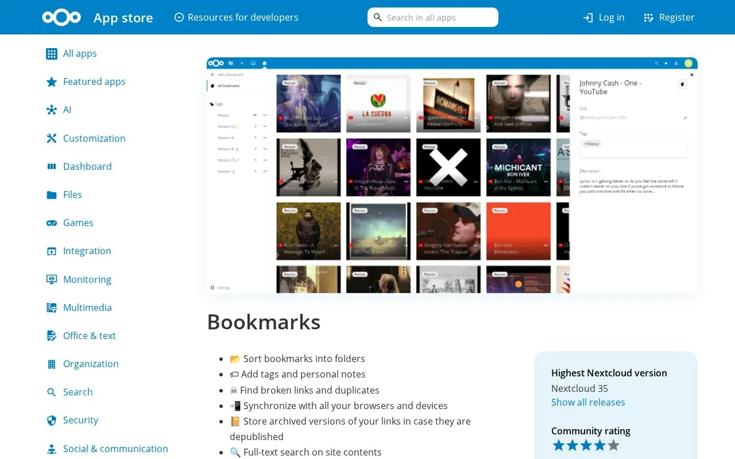The width and height of the screenshot is (735, 459).
Task: Click the All apps grid icon
Action: [x=52, y=54]
